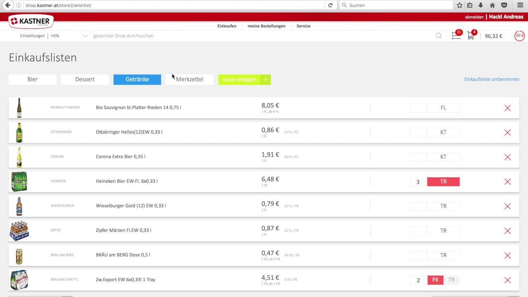The height and width of the screenshot is (297, 528).
Task: Click product name Ottakringer Helles(12)EW 0,33 l
Action: [x=129, y=132]
